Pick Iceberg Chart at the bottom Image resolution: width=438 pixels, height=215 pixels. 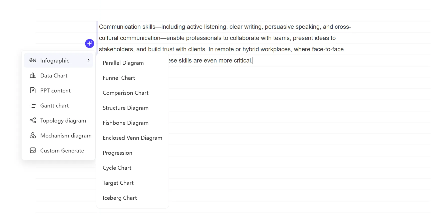click(120, 198)
